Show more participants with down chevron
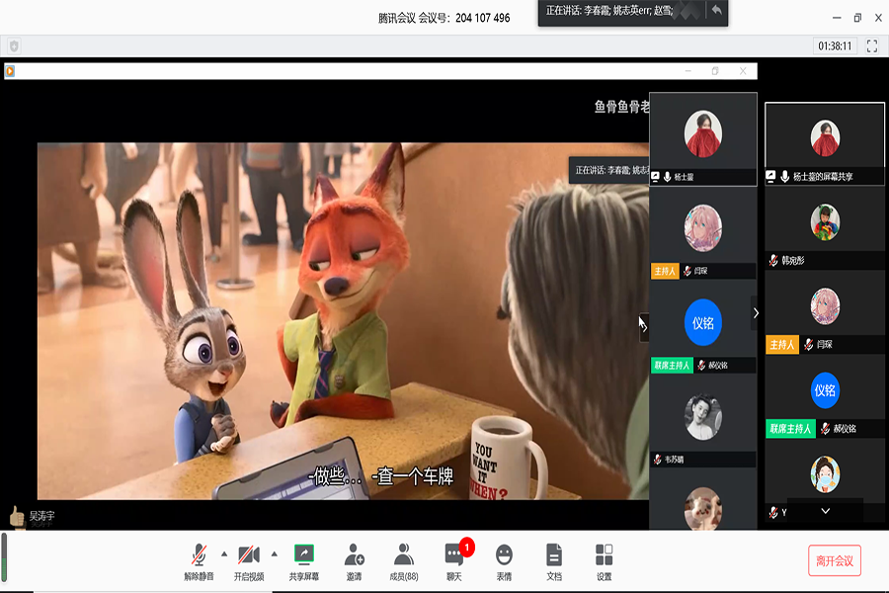This screenshot has width=889, height=593. pos(826,511)
